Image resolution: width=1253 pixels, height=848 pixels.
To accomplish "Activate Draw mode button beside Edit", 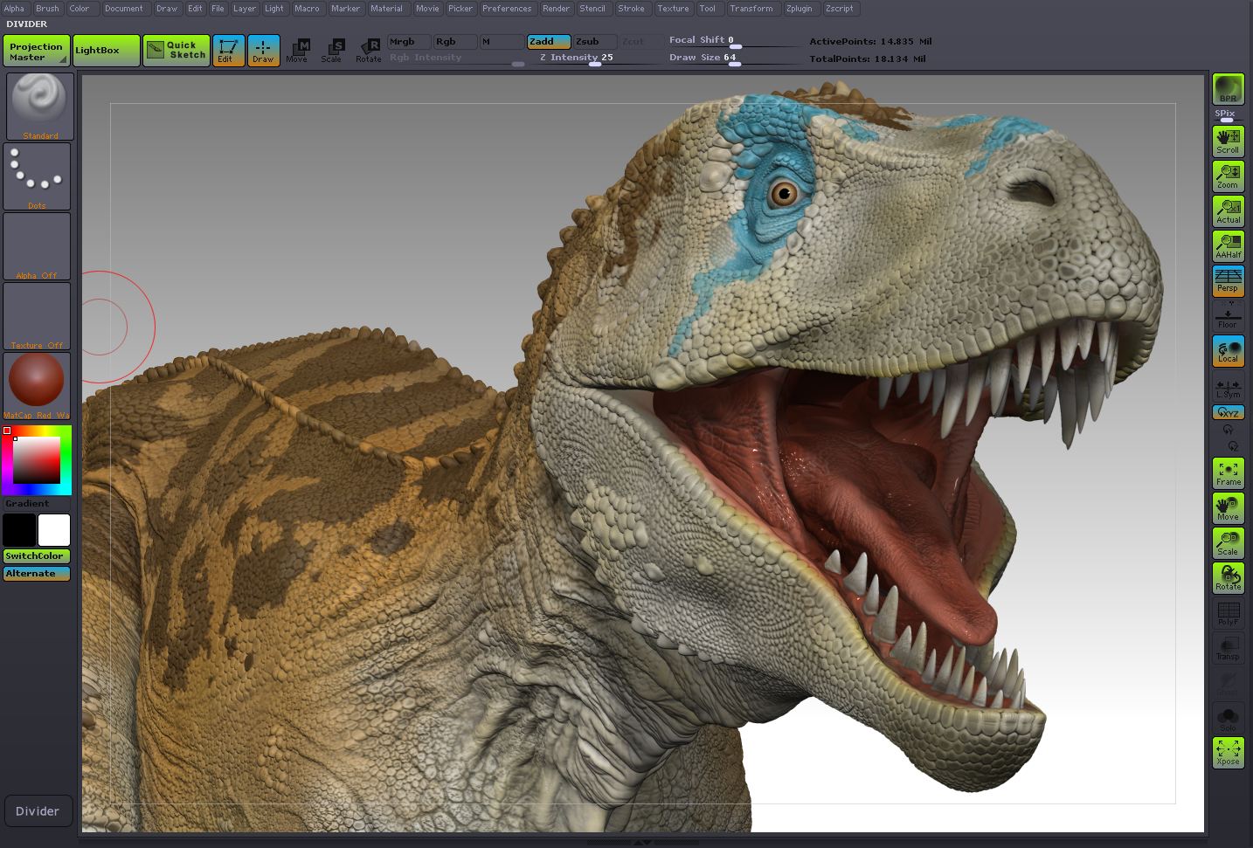I will point(263,51).
